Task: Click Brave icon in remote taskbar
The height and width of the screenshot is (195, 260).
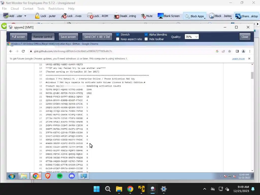Action: (x=48, y=176)
